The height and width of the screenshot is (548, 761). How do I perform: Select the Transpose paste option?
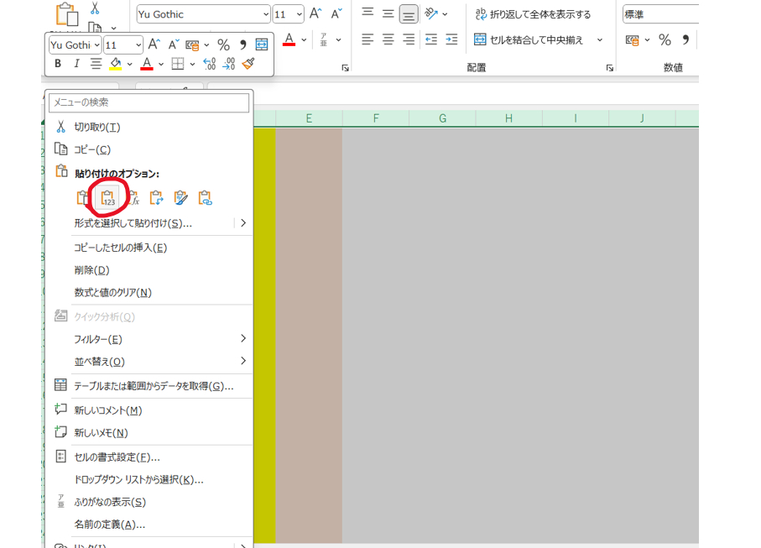(156, 197)
